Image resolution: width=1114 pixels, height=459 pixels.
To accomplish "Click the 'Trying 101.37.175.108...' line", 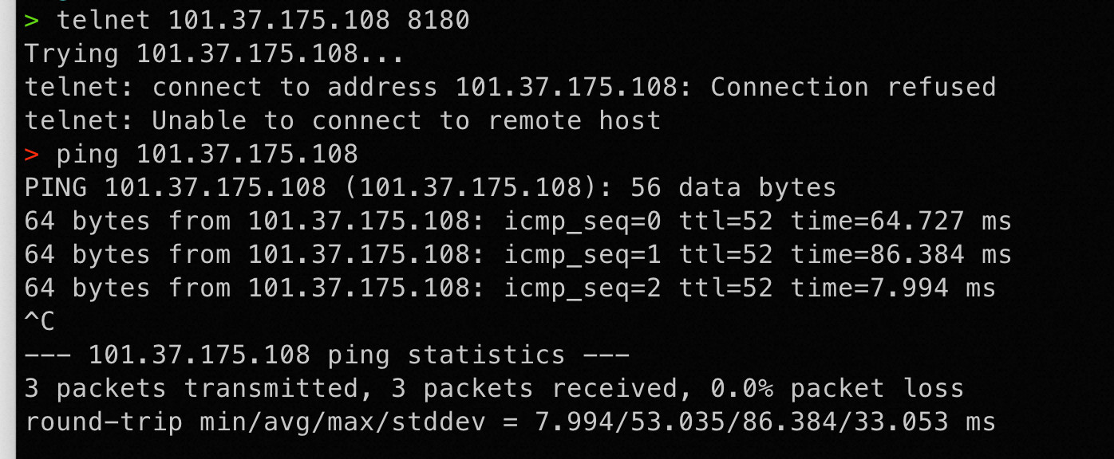I will tap(215, 54).
